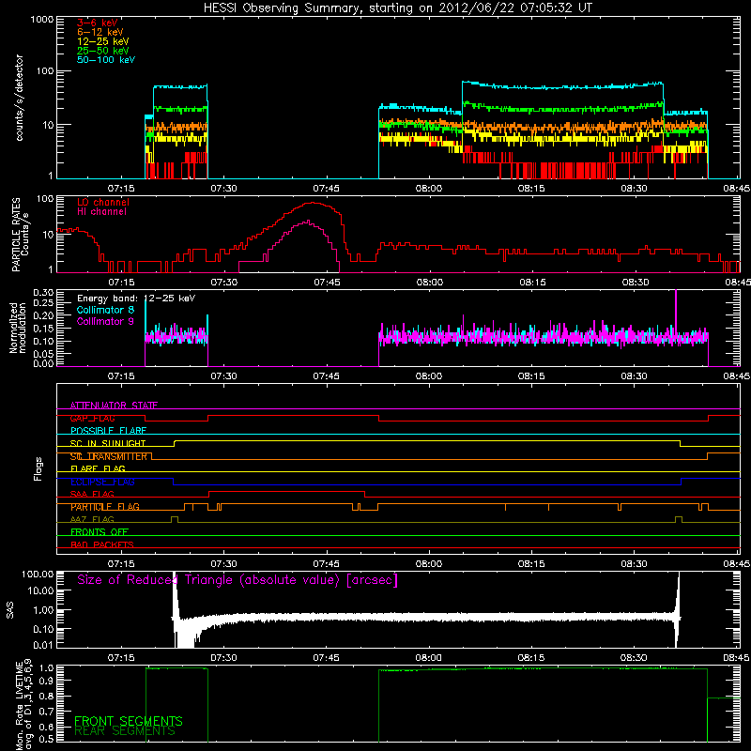
Task: Click the AAZ_FLAG label
Action: (x=92, y=520)
